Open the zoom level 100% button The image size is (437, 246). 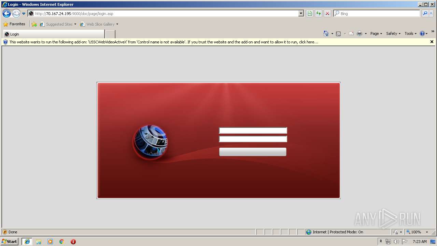pos(414,232)
